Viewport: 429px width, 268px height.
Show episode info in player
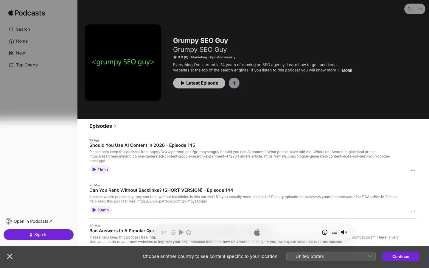(325, 232)
